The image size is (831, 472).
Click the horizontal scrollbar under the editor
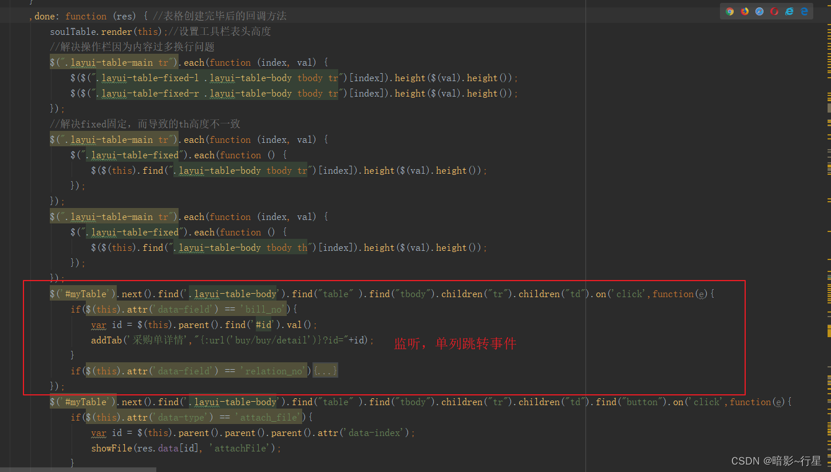click(78, 470)
